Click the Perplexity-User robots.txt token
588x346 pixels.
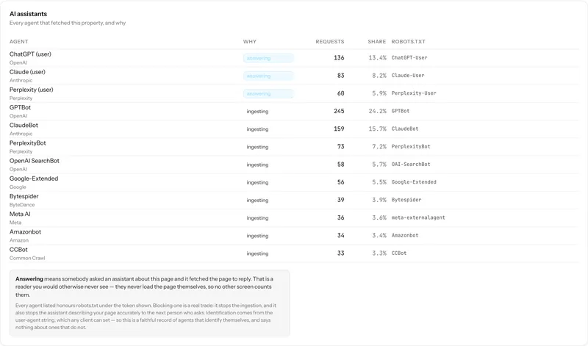414,93
